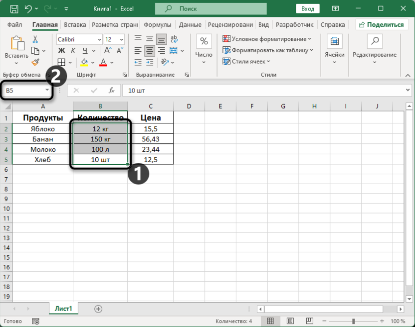This screenshot has width=415, height=327.
Task: Activate the Format Painter brush
Action: [x=35, y=62]
